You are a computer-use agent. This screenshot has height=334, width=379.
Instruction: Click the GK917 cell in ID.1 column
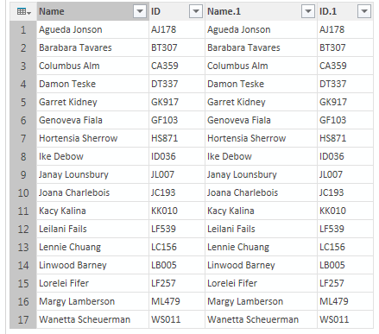[345, 102]
